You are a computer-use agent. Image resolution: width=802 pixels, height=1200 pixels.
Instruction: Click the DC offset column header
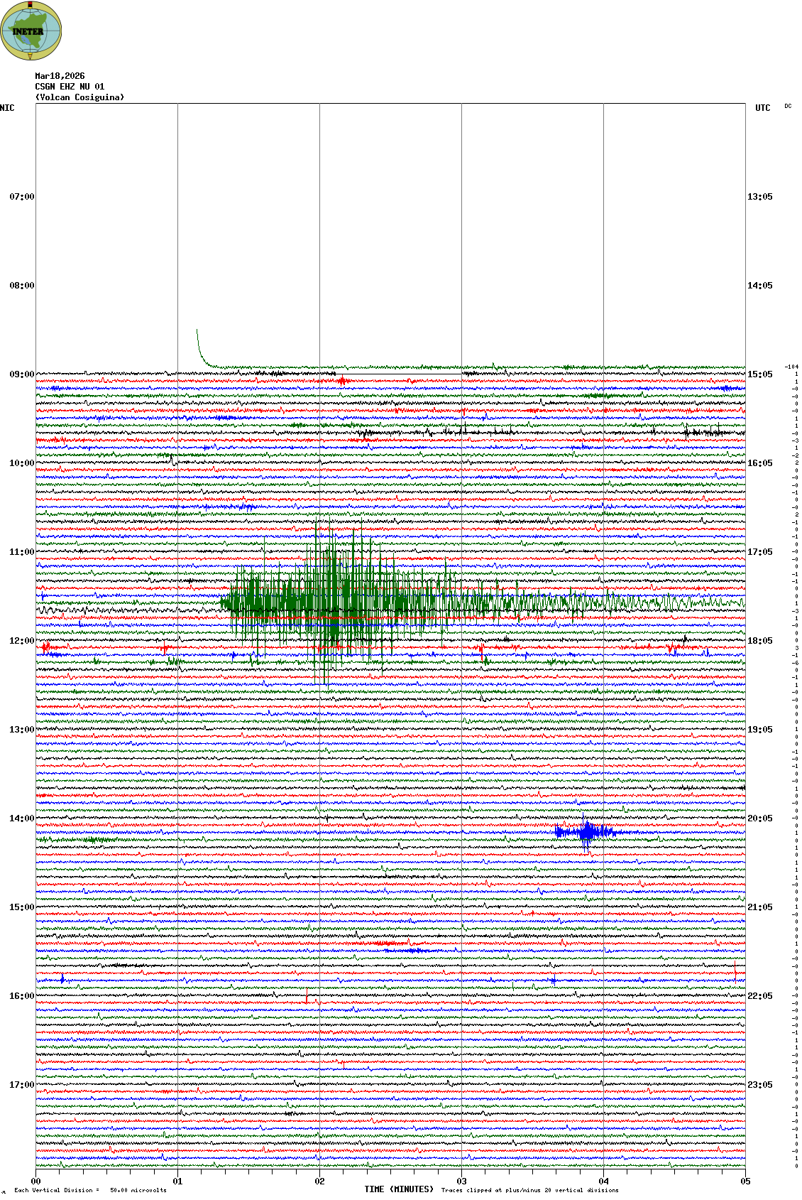[788, 107]
